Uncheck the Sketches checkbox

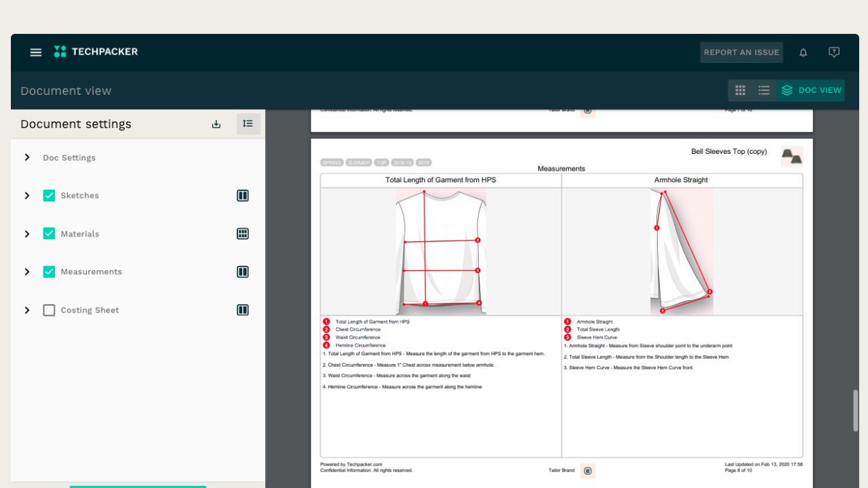[49, 196]
